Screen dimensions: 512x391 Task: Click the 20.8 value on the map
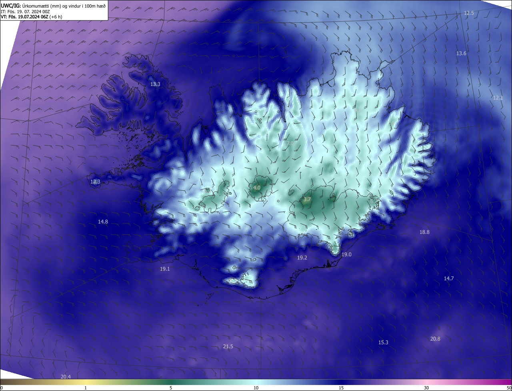click(x=435, y=339)
